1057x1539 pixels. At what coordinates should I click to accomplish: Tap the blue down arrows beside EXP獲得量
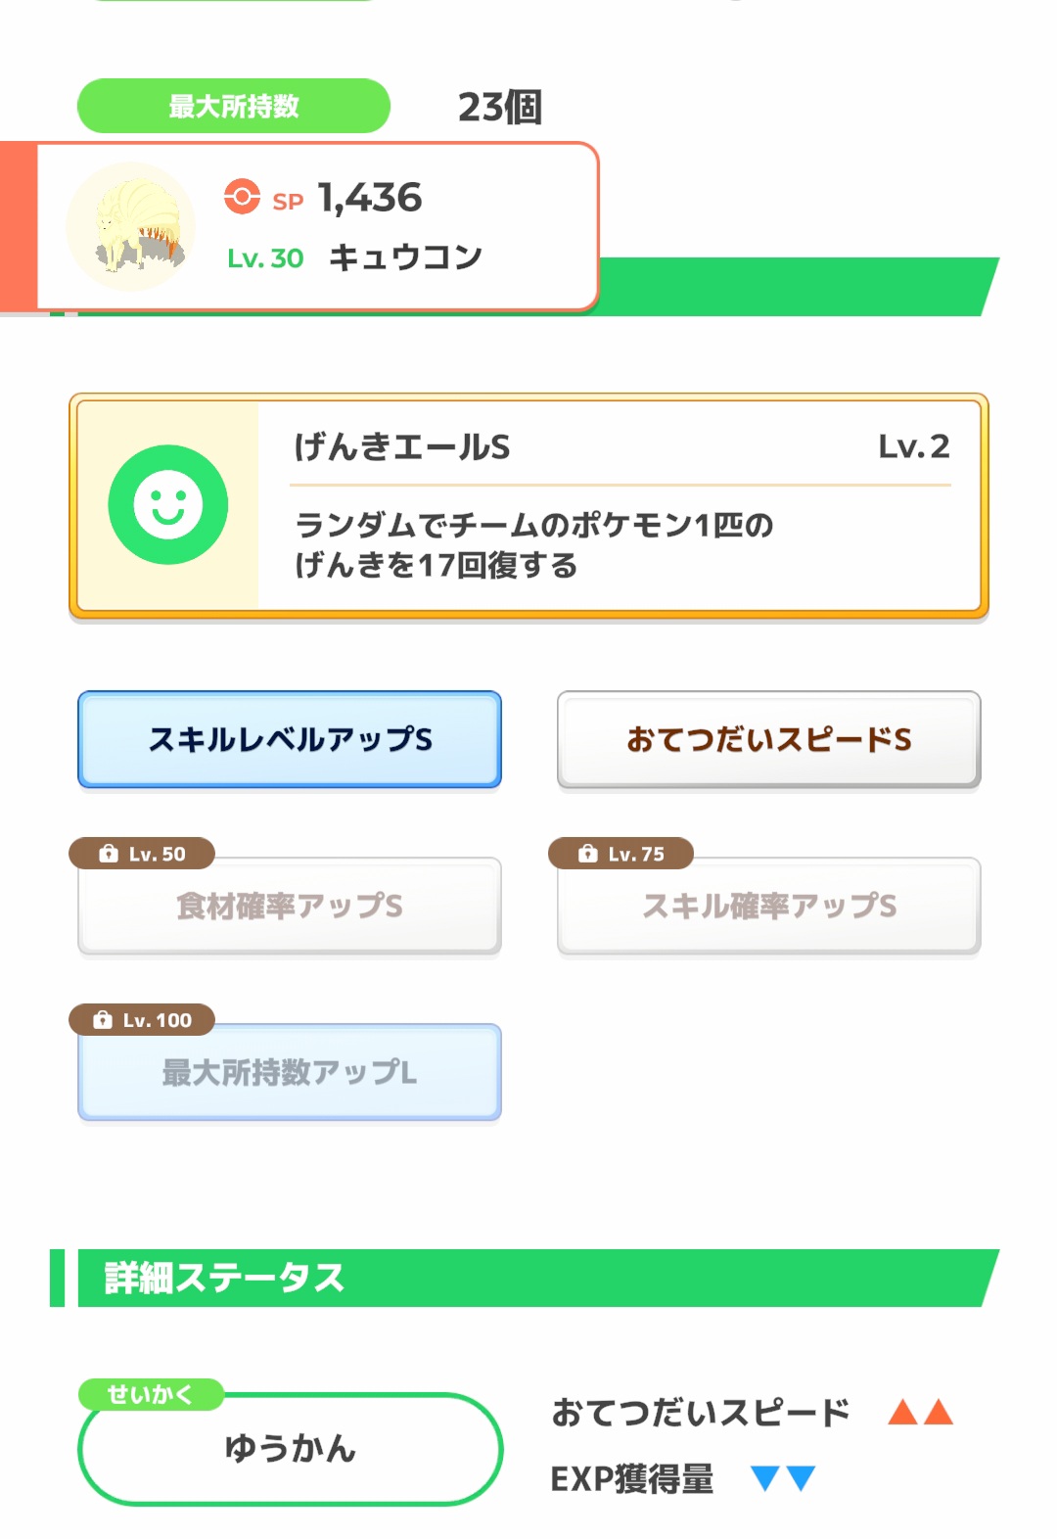pos(783,1478)
